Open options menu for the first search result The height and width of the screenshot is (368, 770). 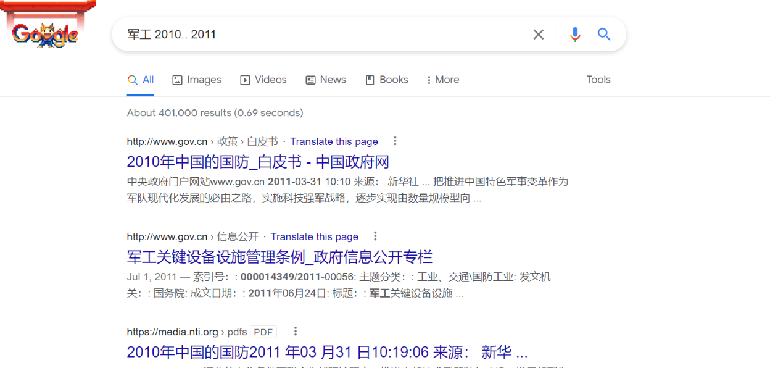click(x=395, y=141)
